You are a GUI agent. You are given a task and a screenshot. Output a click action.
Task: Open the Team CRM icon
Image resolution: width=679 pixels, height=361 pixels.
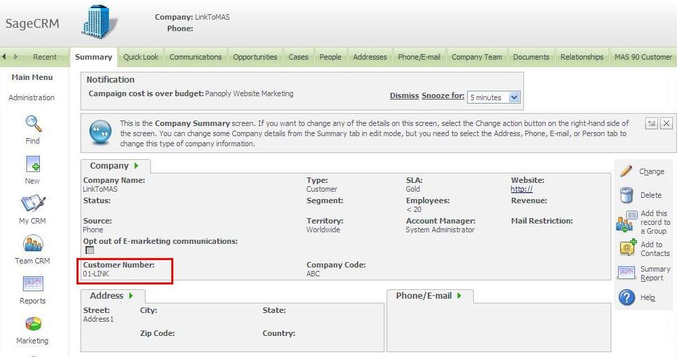pyautogui.click(x=33, y=244)
